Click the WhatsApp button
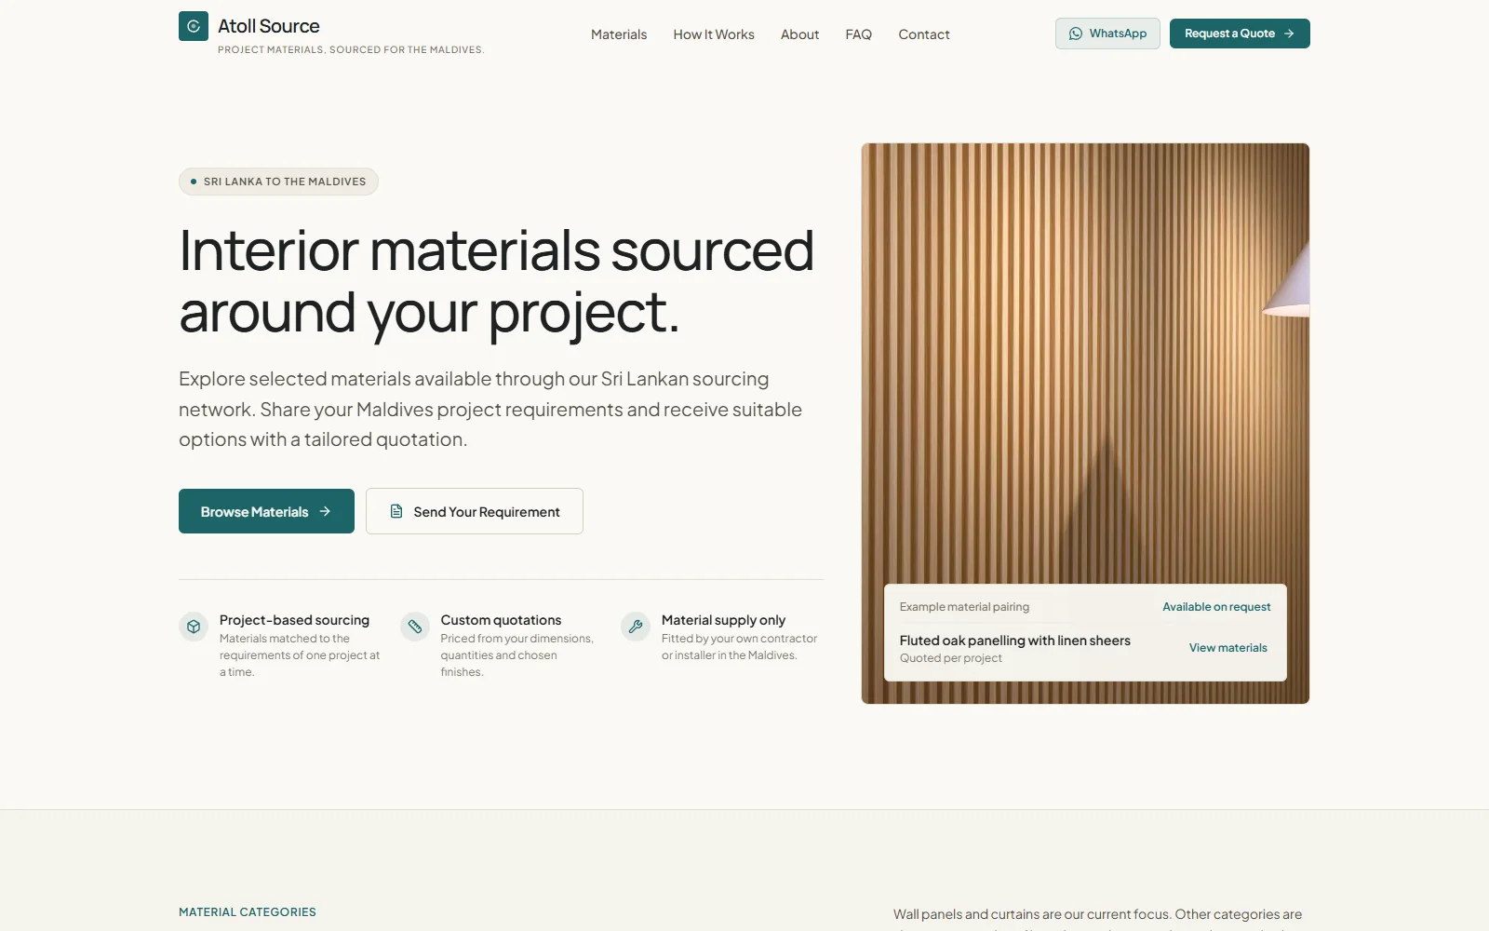The width and height of the screenshot is (1489, 931). pyautogui.click(x=1107, y=34)
